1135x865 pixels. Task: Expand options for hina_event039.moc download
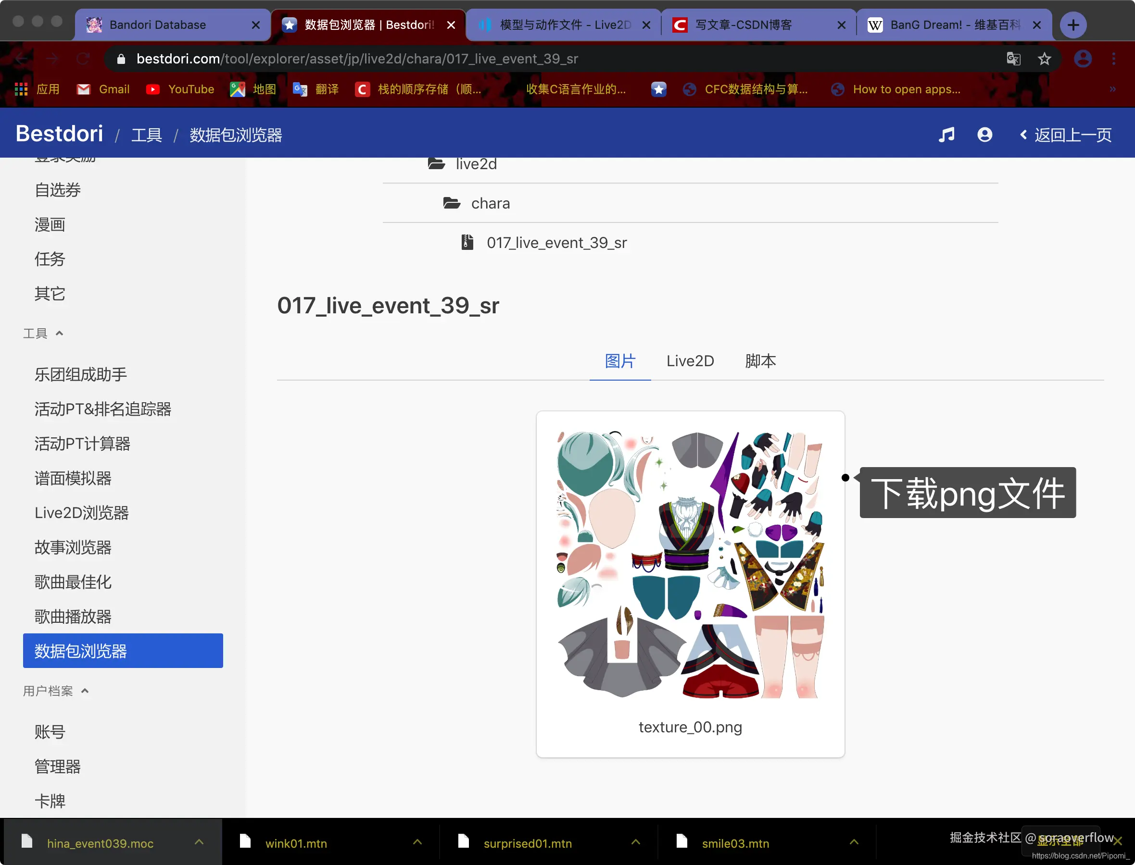tap(199, 842)
